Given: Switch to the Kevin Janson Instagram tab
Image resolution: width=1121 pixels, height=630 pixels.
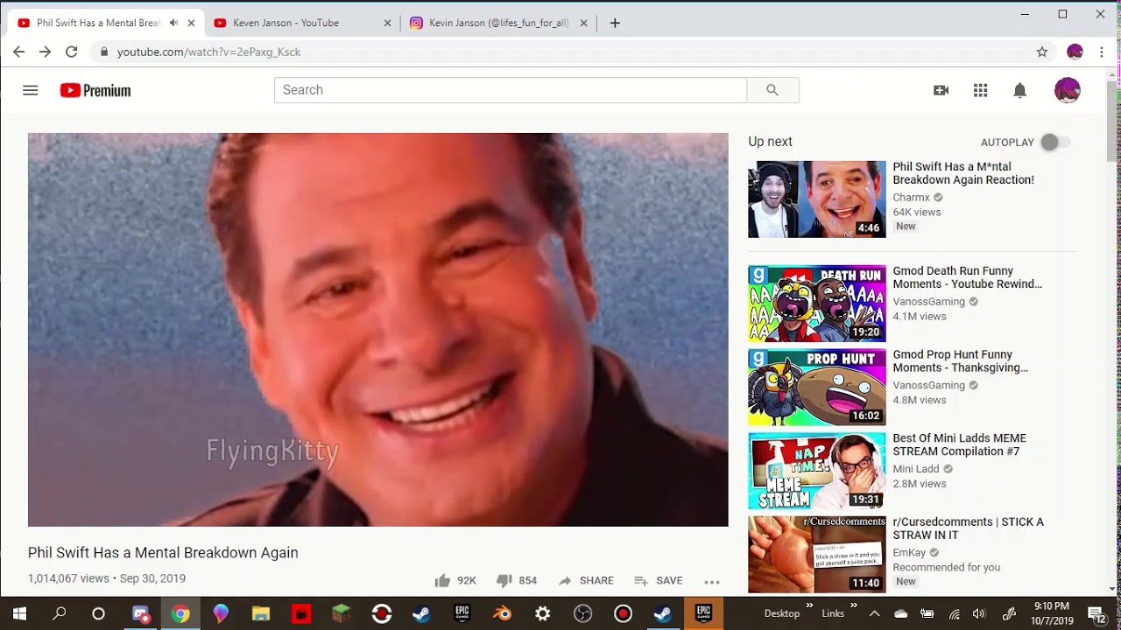Looking at the screenshot, I should point(499,23).
